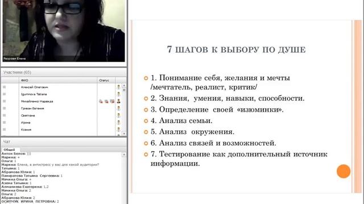Click the person icon for Гриван Евгения
Viewport: 364px width, 204px height.
tap(119, 108)
